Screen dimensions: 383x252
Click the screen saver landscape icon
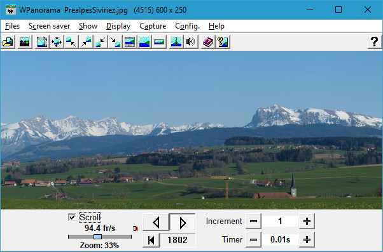click(x=25, y=42)
